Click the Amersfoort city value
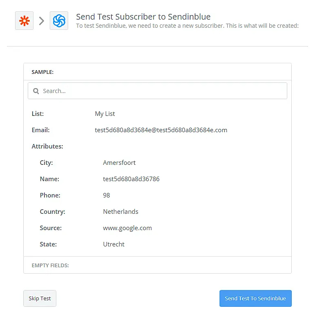Image resolution: width=315 pixels, height=317 pixels. point(119,163)
